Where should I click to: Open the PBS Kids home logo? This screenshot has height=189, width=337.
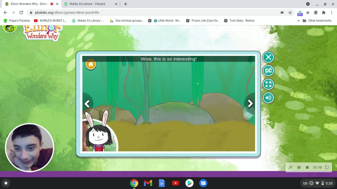pyautogui.click(x=10, y=28)
